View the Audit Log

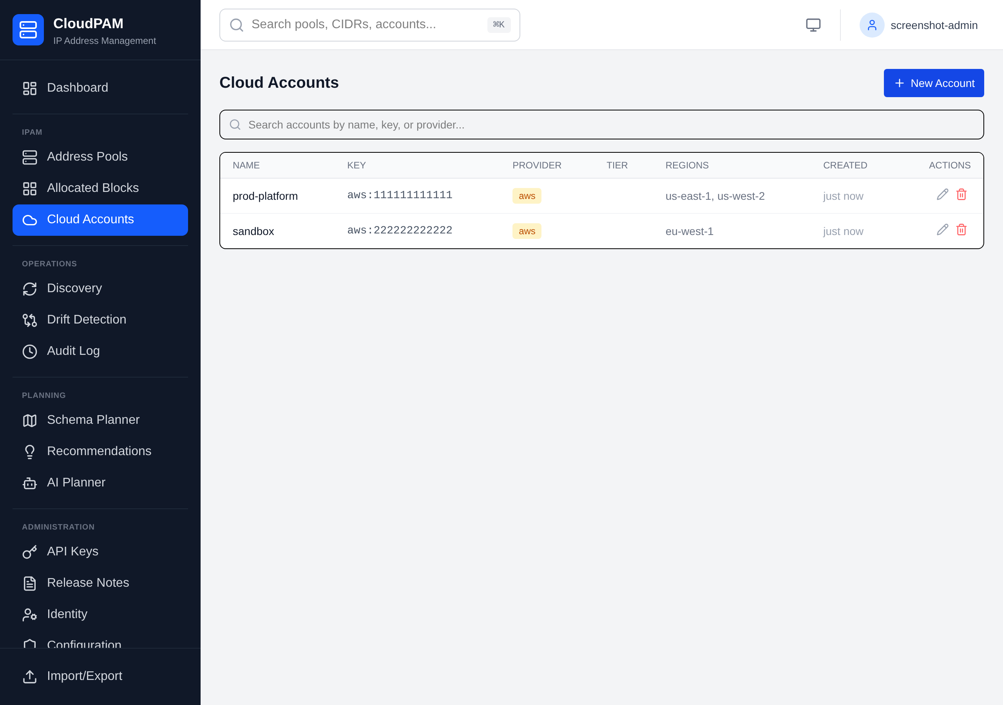[x=100, y=351]
